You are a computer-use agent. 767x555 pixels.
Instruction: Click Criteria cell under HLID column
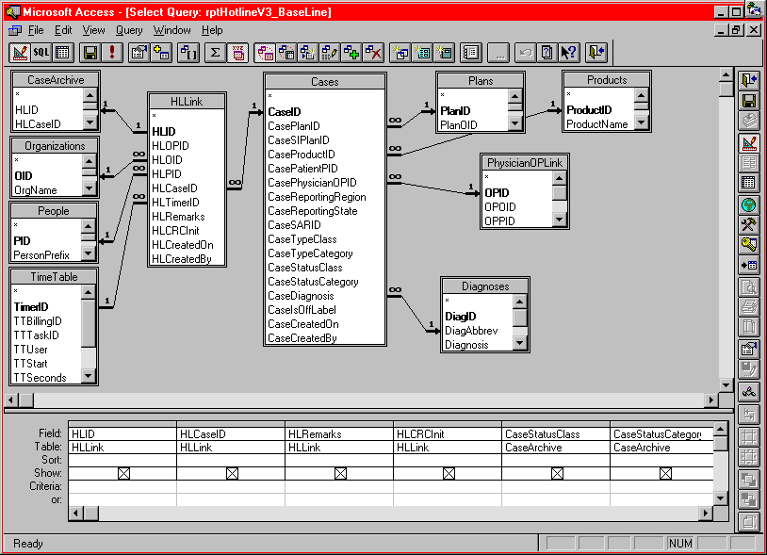click(122, 486)
